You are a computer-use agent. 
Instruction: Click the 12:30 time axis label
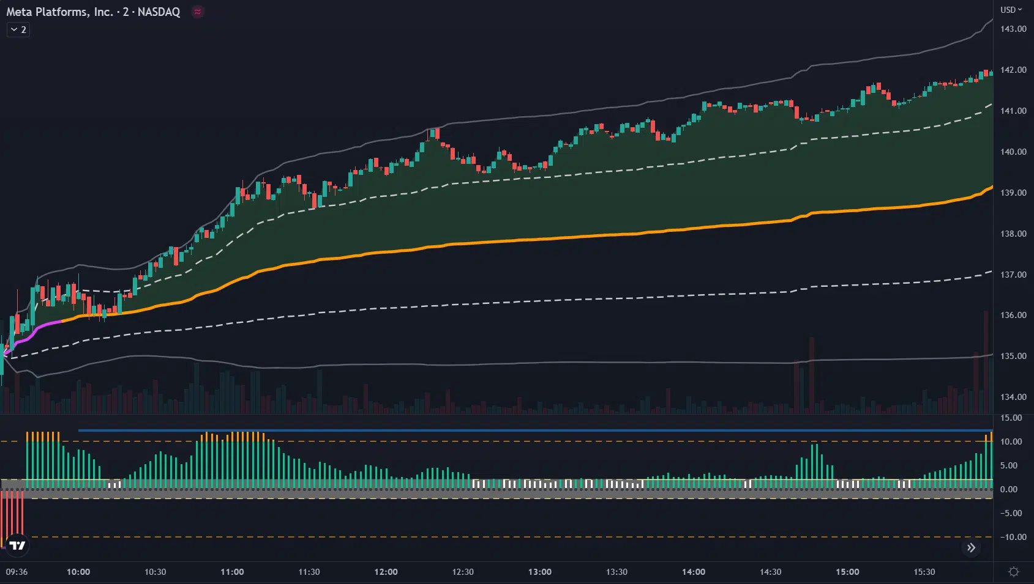(x=463, y=572)
